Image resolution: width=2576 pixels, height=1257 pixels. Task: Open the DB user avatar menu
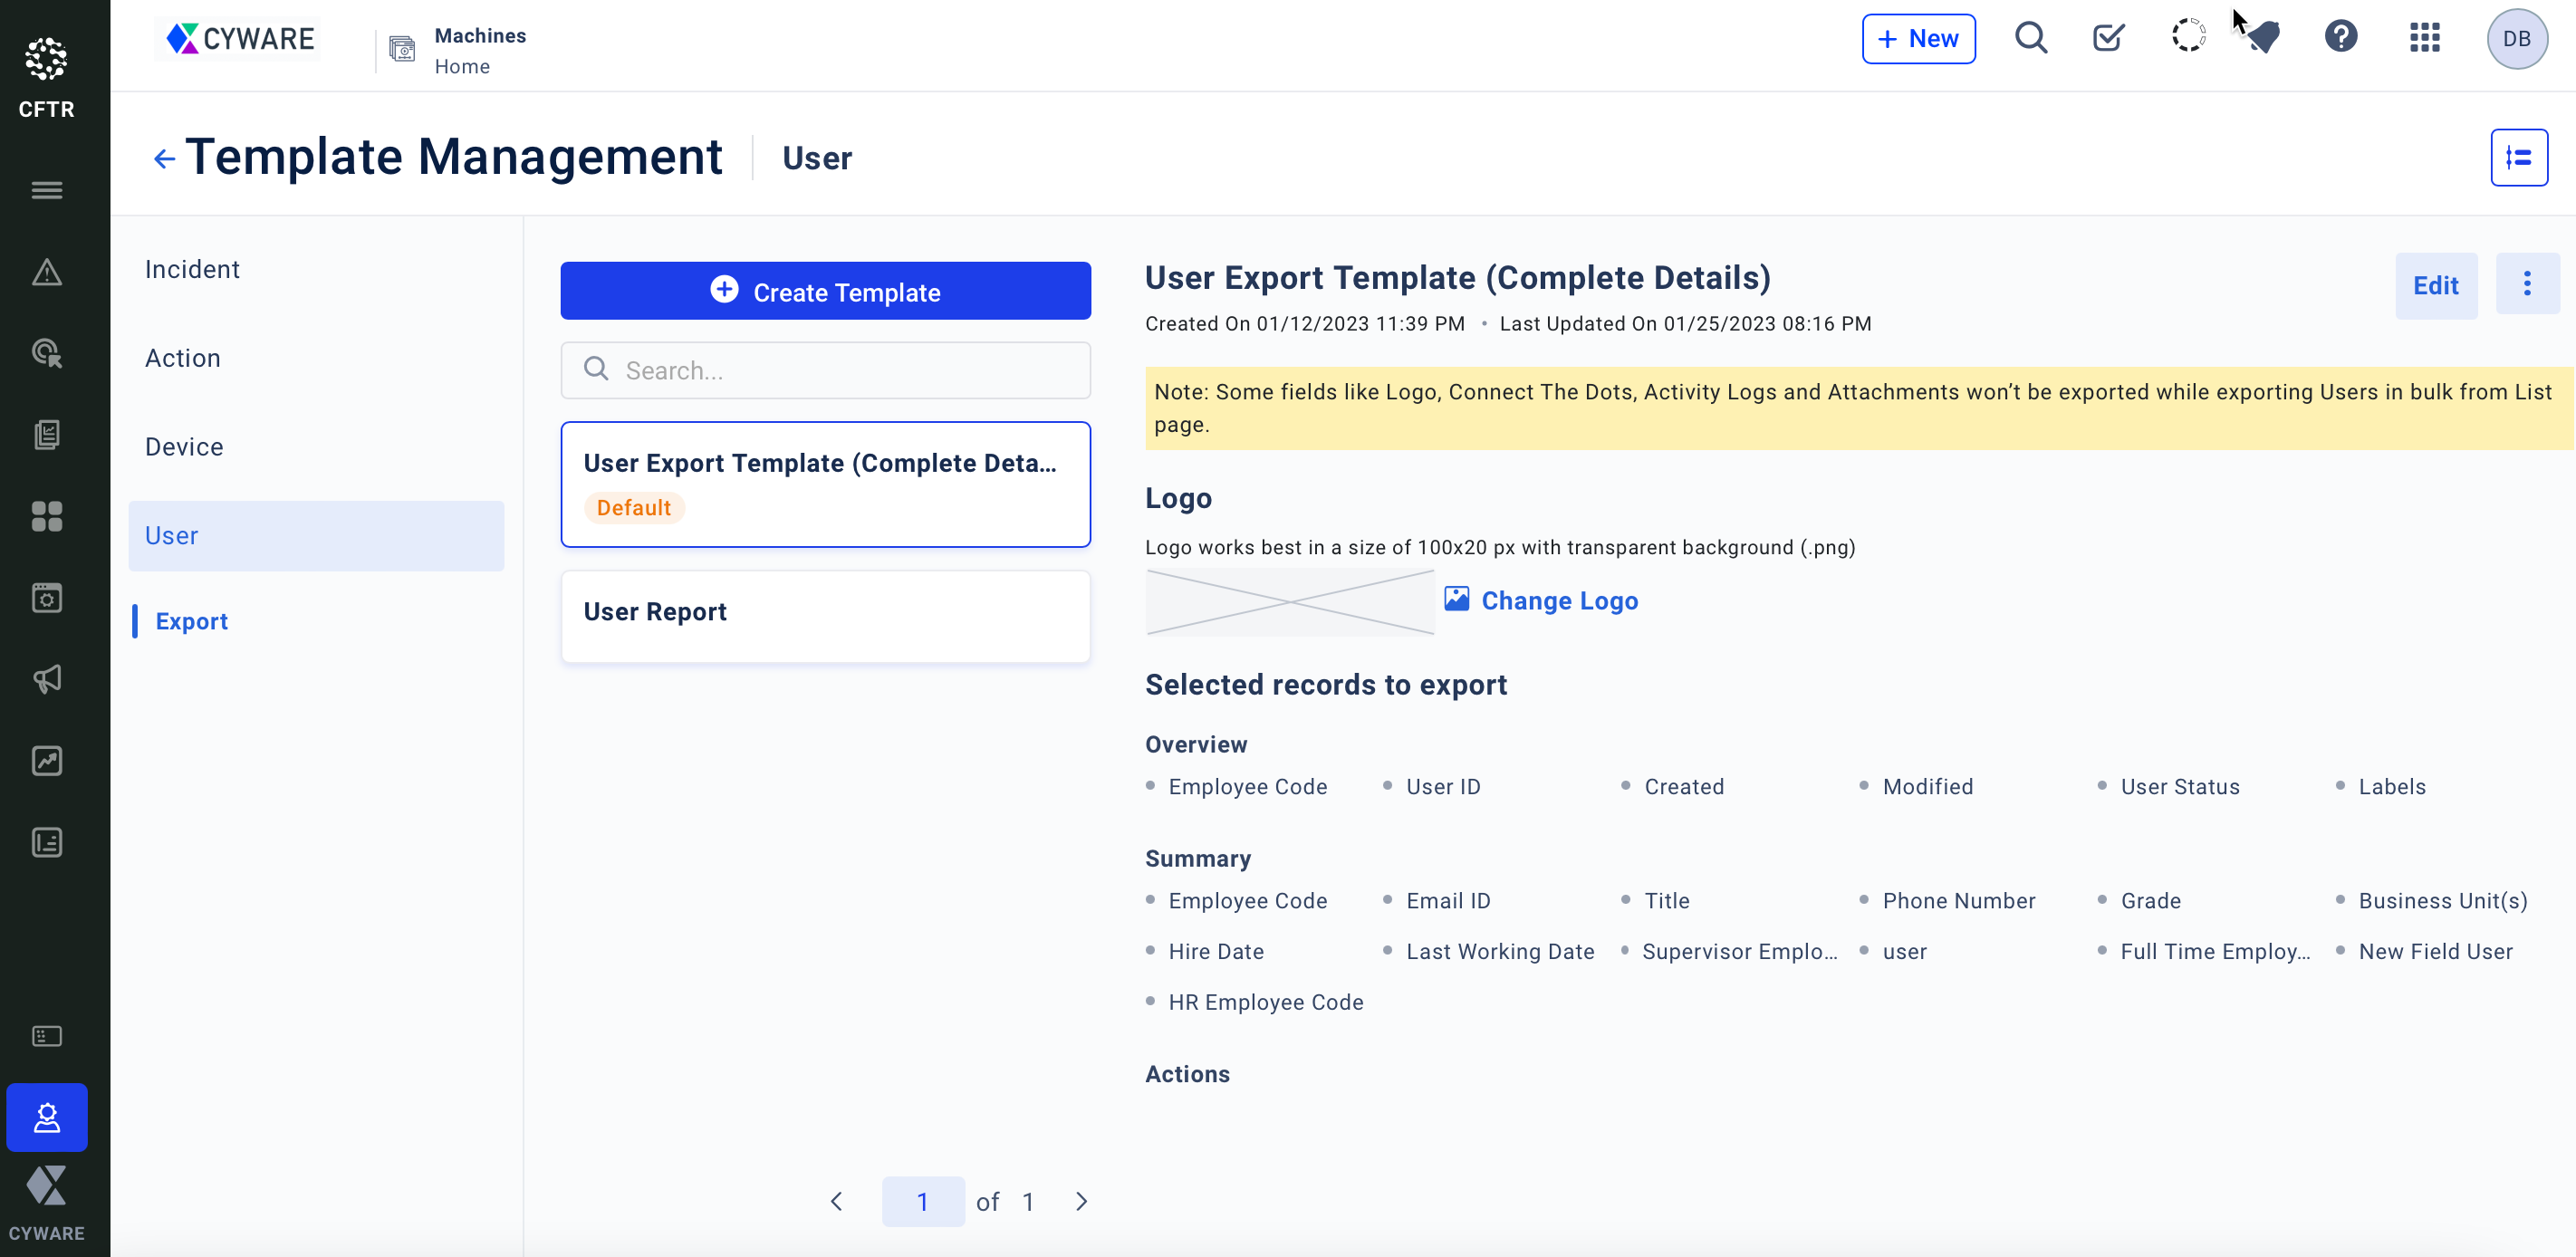2516,38
